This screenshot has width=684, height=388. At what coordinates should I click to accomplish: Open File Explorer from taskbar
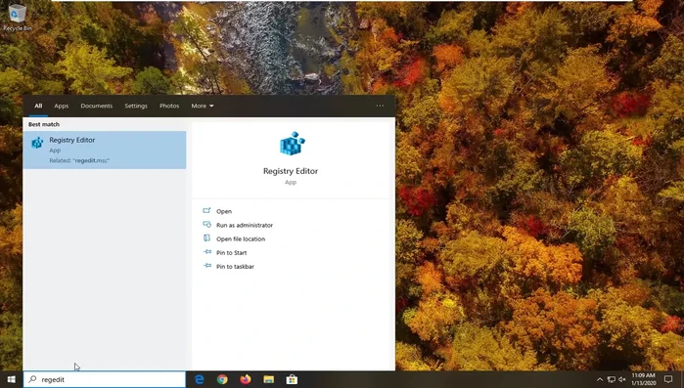[x=269, y=379]
